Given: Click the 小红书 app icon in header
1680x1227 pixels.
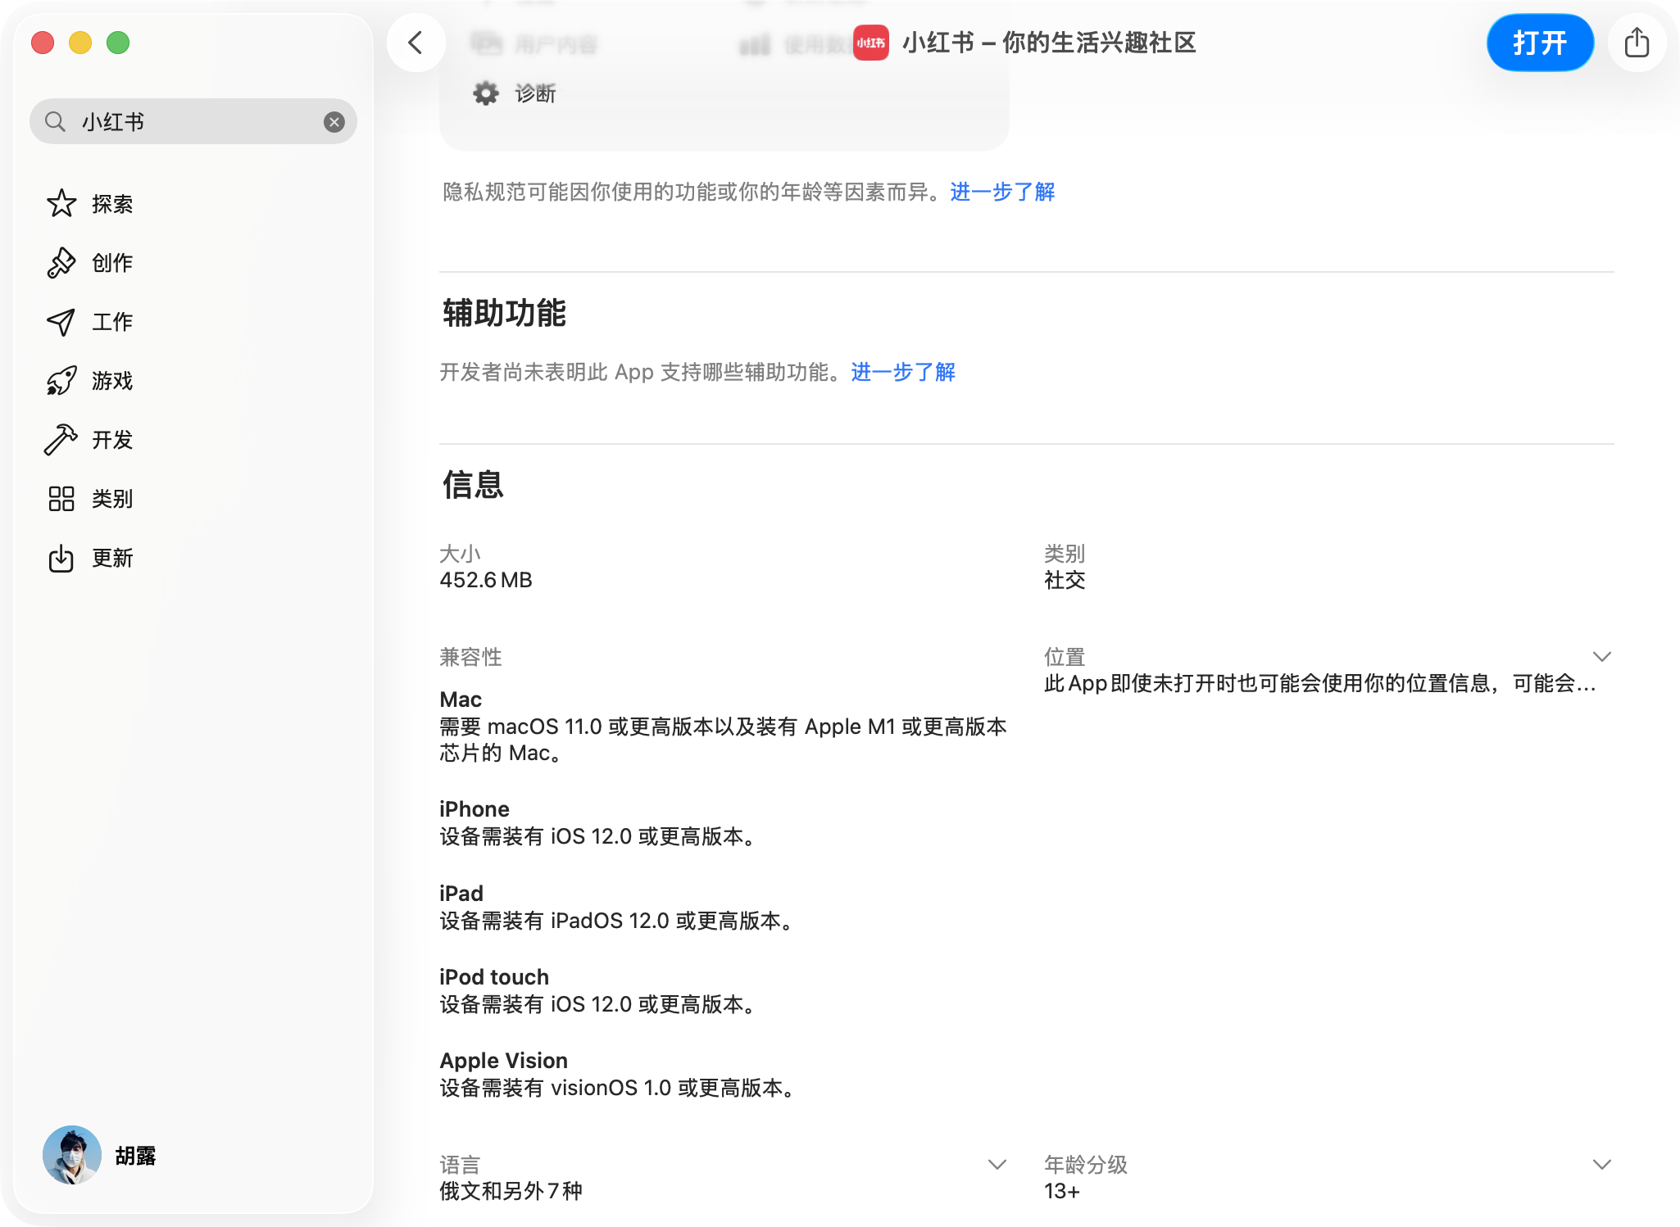Looking at the screenshot, I should click(x=870, y=43).
